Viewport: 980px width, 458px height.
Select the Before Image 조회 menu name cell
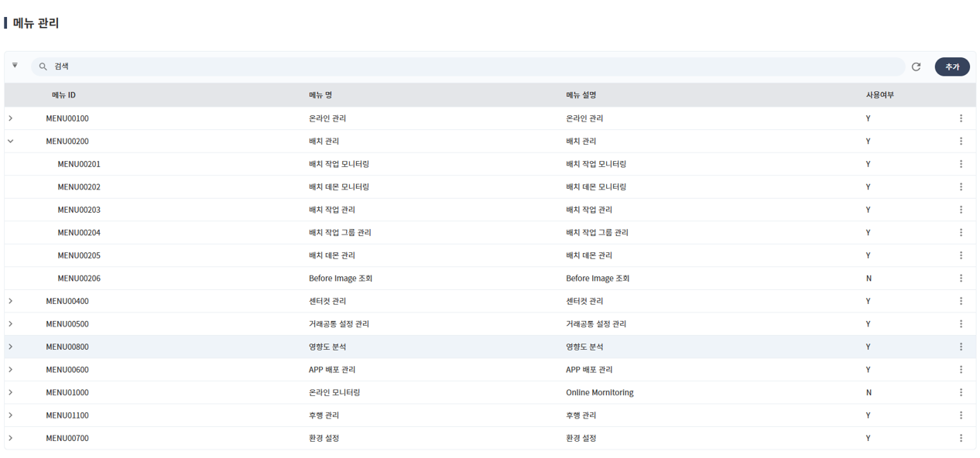coord(341,279)
